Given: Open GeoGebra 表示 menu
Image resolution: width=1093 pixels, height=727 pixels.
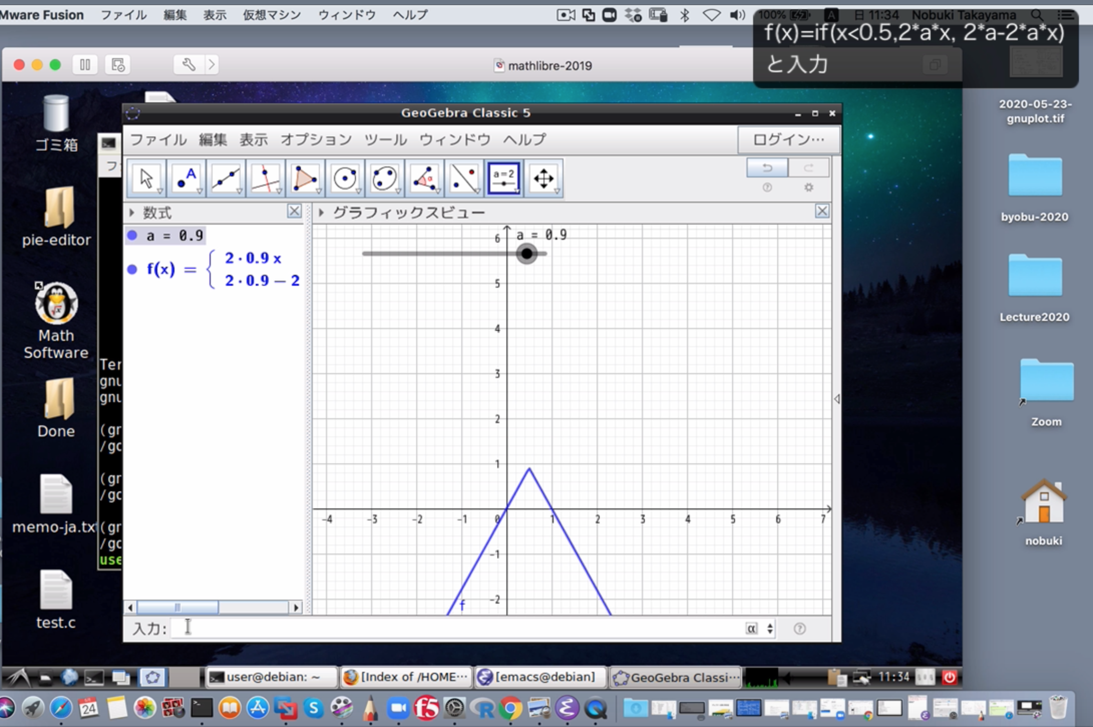Looking at the screenshot, I should click(x=254, y=139).
